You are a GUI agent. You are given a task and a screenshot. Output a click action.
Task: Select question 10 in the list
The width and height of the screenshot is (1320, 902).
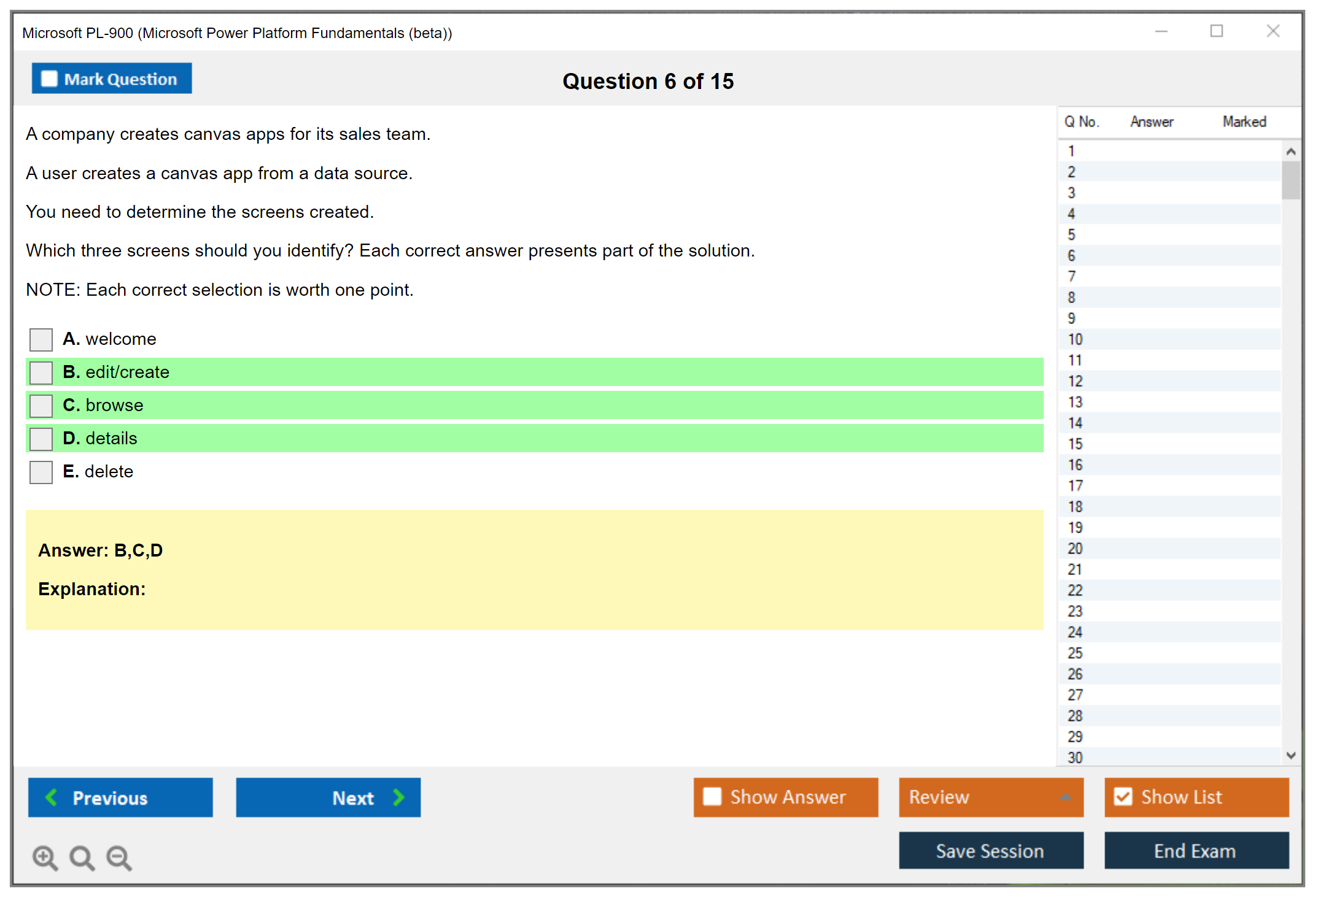click(x=1075, y=339)
